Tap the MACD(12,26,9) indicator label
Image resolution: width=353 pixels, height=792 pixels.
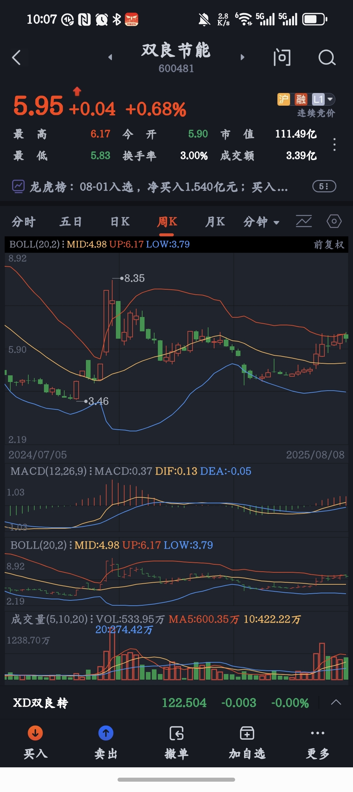[x=49, y=471]
